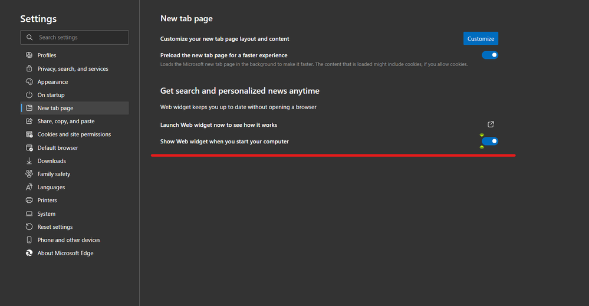
Task: Go to Default browser settings
Action: (x=75, y=148)
